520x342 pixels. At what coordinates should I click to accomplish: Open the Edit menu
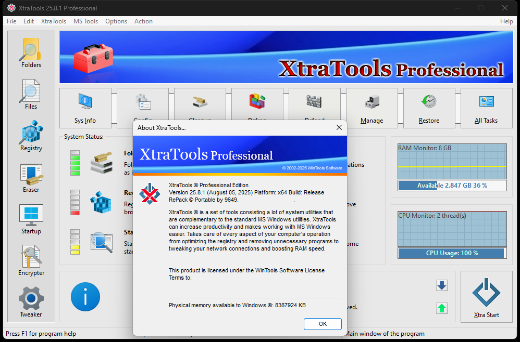tap(29, 21)
